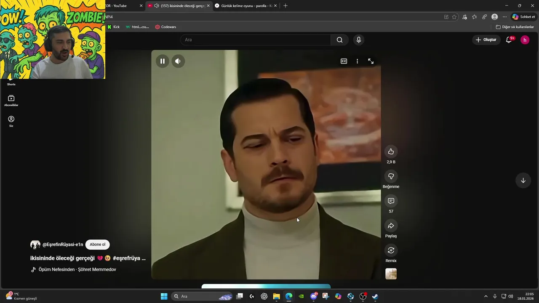Viewport: 539px width, 303px height.
Task: Open the sound thumbnail below Remix
Action: point(391,274)
